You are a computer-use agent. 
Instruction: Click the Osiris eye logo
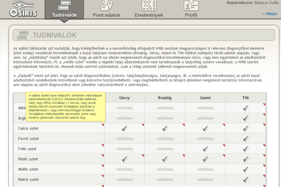(23, 9)
